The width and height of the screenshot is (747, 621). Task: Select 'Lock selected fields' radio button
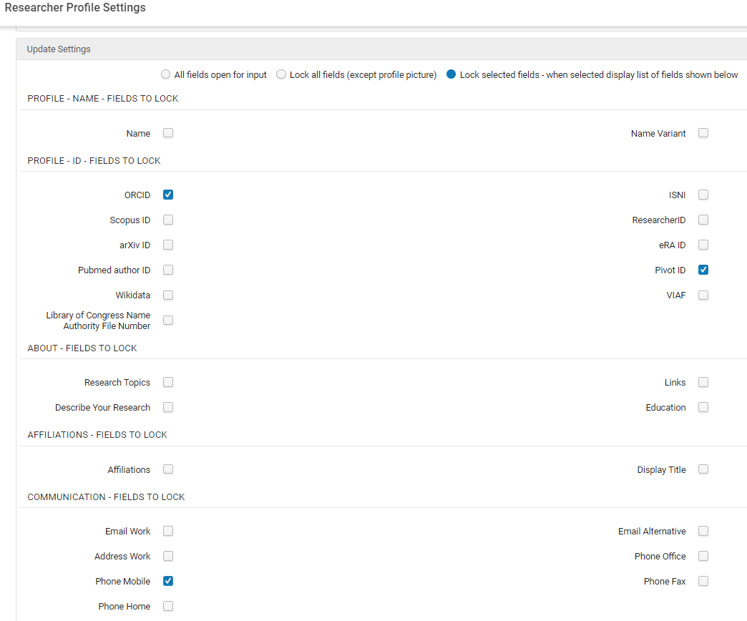pos(451,74)
